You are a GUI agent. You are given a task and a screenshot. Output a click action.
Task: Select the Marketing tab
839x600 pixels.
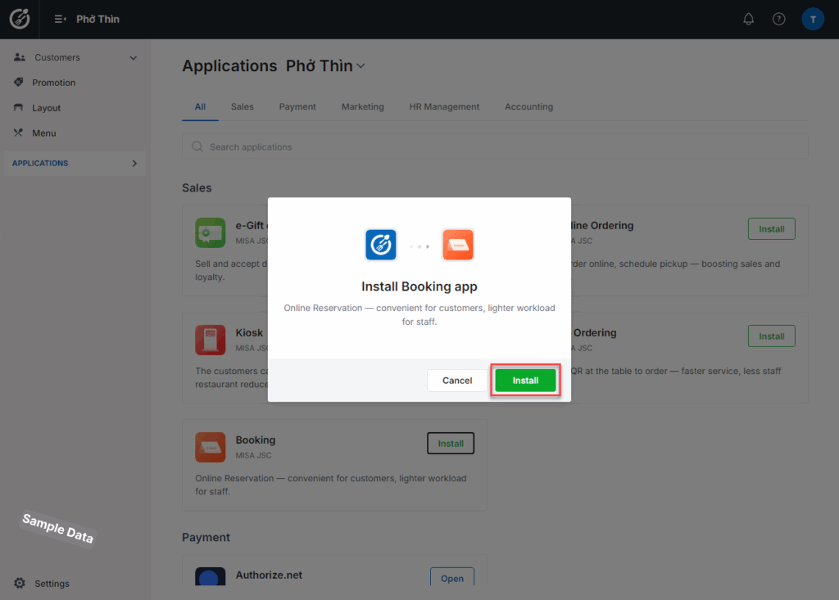click(x=362, y=106)
